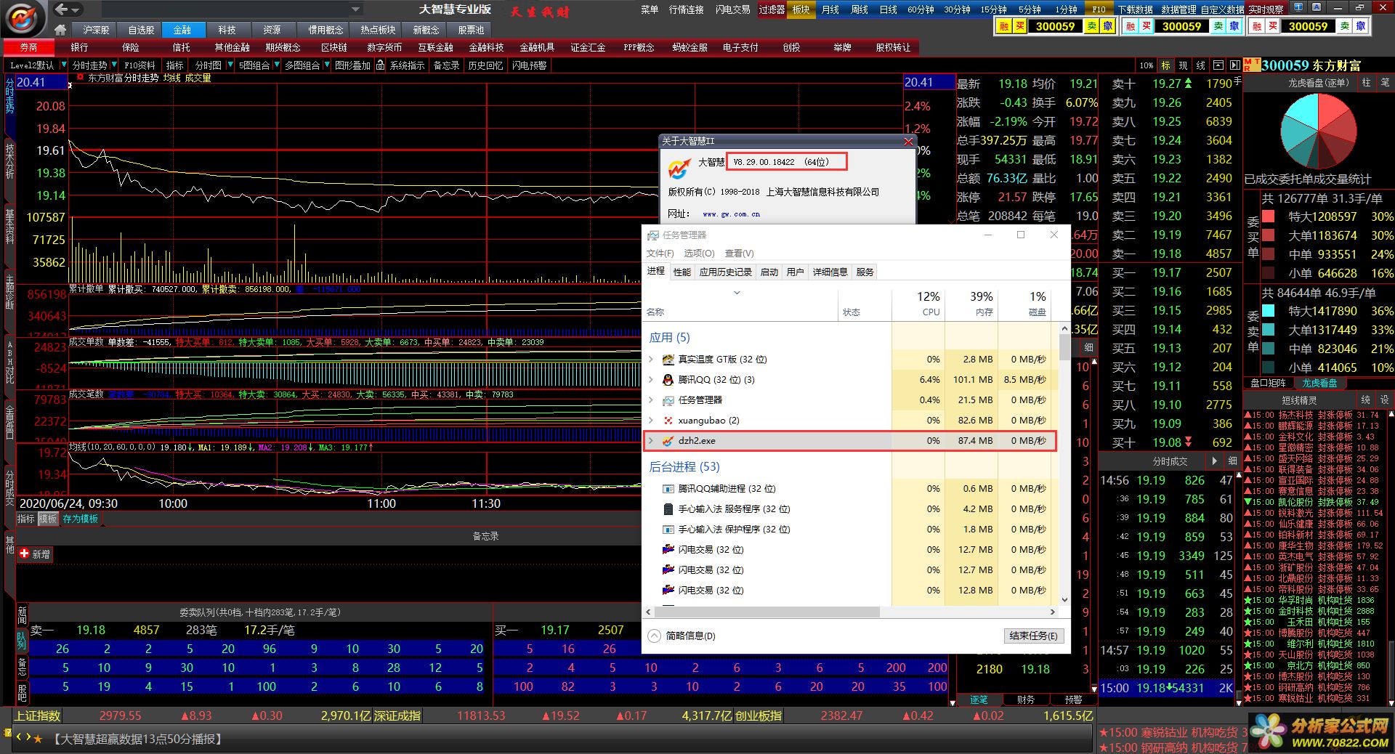Viewport: 1395px width, 754px height.
Task: Click the MTR badge beside 300059
Action: click(x=1251, y=65)
